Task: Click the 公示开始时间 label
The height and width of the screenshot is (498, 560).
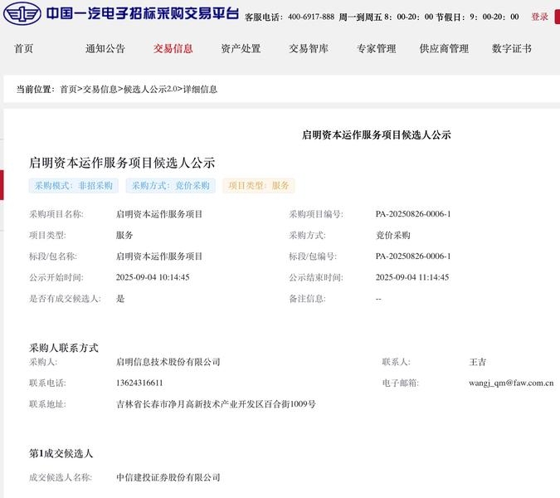Action: pos(56,277)
